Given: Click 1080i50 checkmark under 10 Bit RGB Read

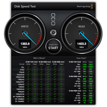Looking at the screenshot, I should click(48, 87).
